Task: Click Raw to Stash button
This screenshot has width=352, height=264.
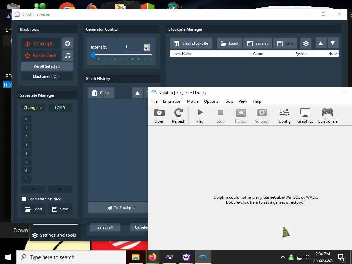Action: click(41, 55)
